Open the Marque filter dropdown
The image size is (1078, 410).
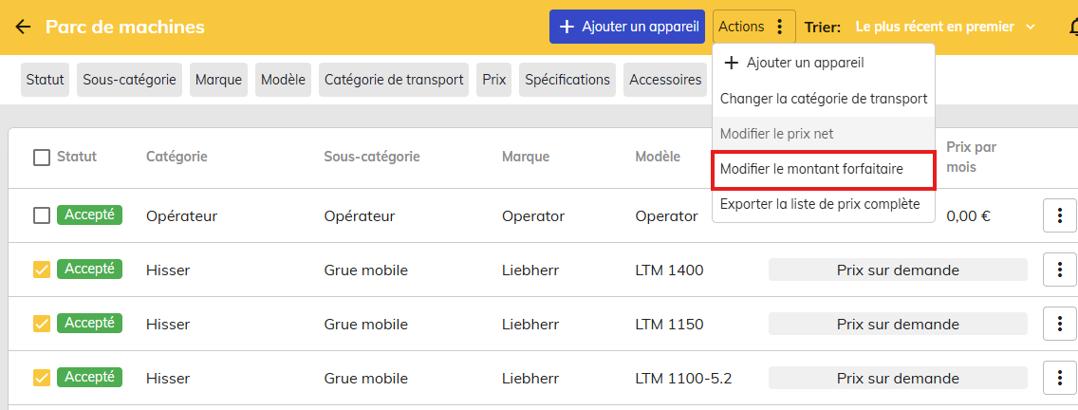218,80
